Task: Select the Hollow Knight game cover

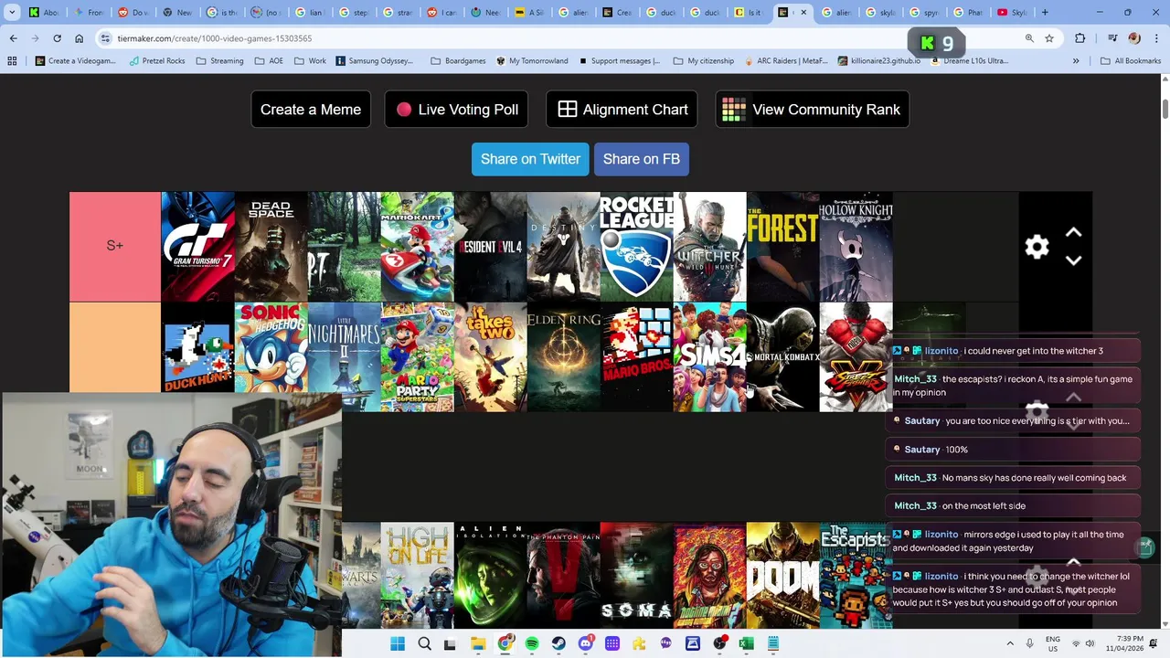Action: click(856, 246)
